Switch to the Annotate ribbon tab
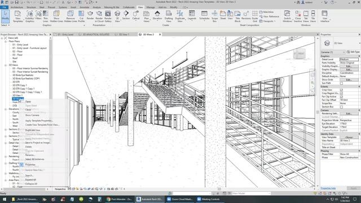 pos(84,7)
